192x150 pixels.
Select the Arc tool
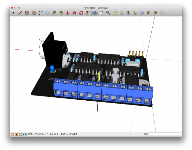tap(41, 13)
